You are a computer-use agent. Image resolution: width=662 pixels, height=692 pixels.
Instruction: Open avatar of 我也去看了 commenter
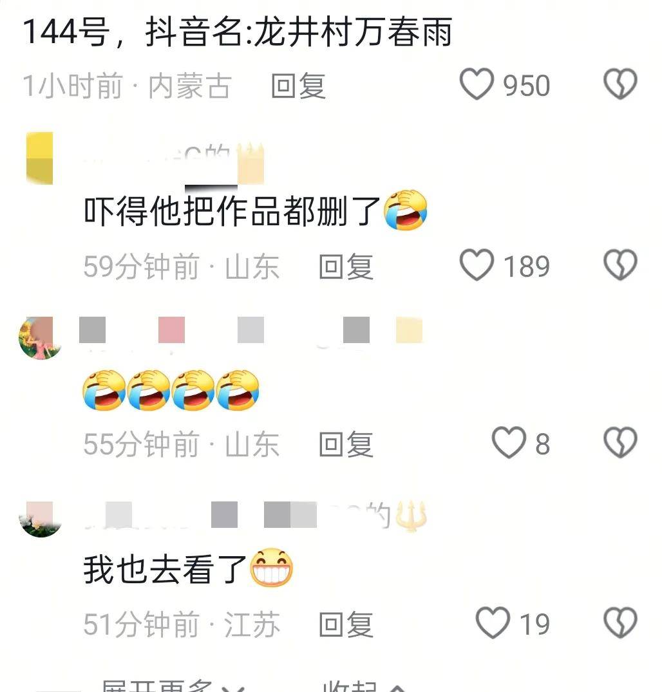(40, 519)
